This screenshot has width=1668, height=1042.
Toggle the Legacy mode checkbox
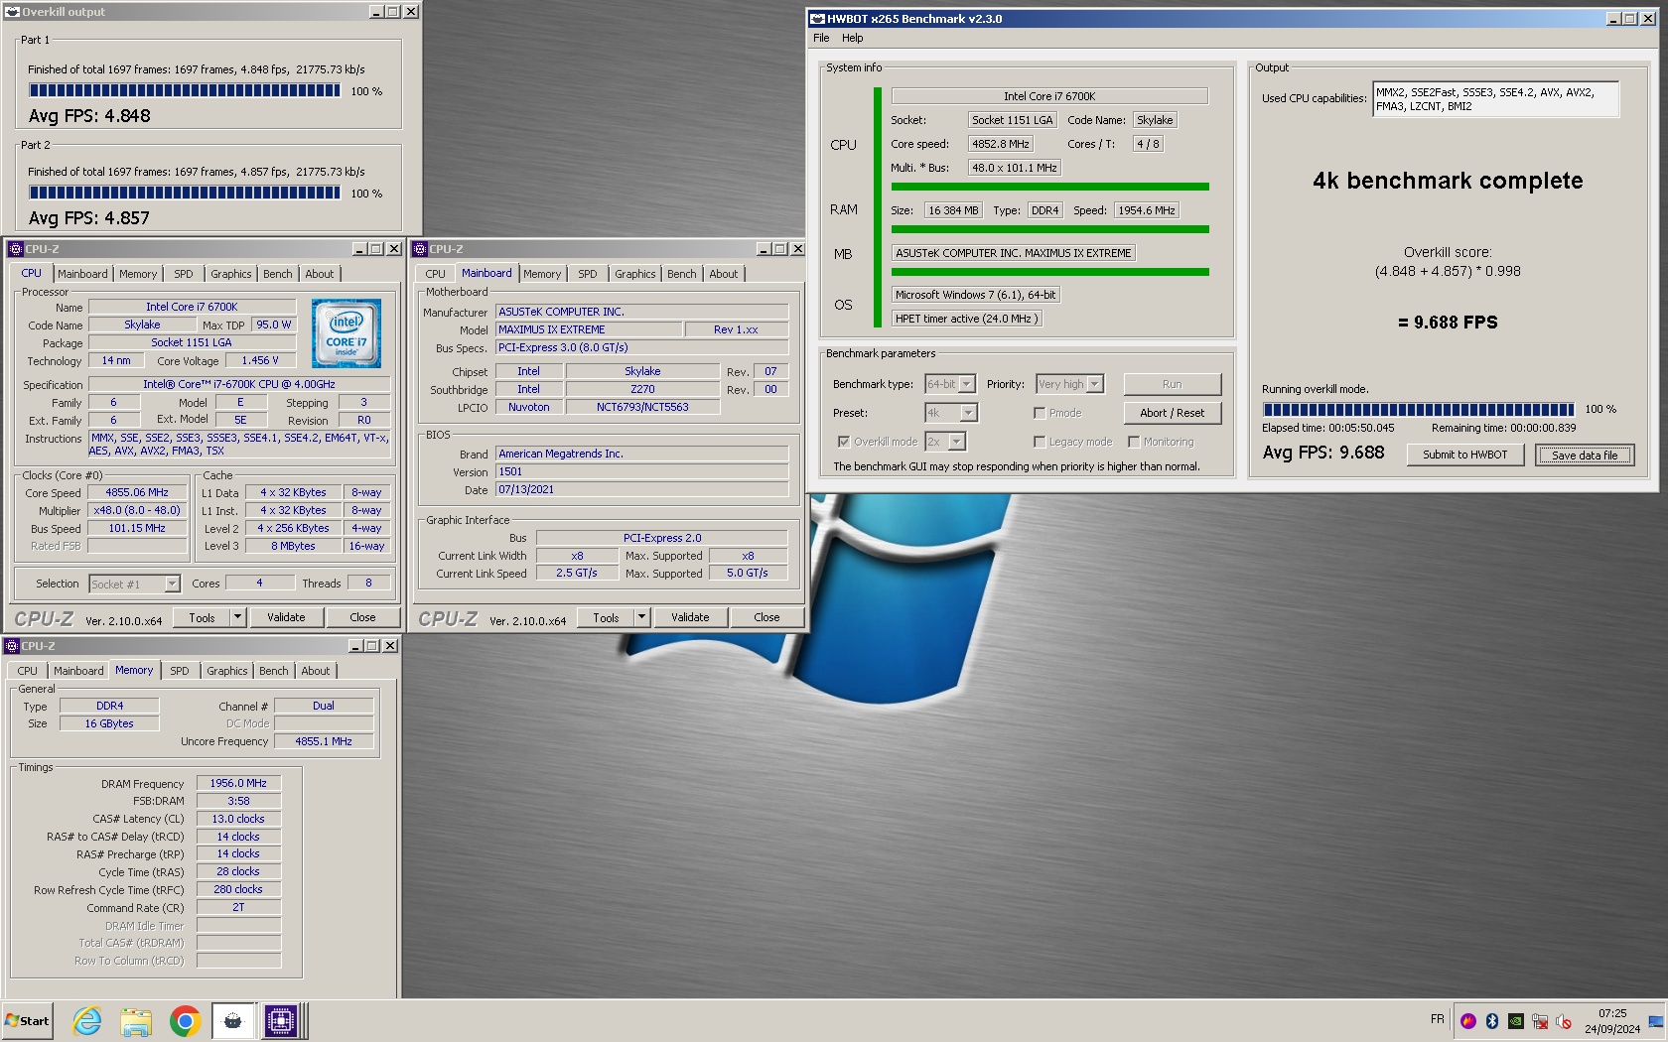pos(1040,442)
